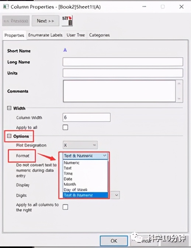Close the Format dropdown combo box
Screen dimensions: 191x248
pyautogui.click(x=85, y=156)
